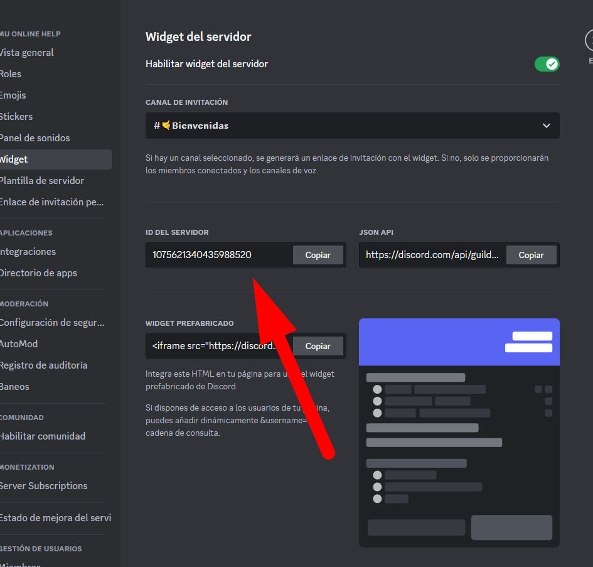Open Plantilla de servidor
This screenshot has width=593, height=567.
(x=41, y=181)
